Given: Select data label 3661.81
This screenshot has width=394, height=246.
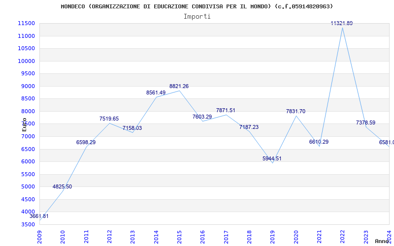Looking at the screenshot, I should coord(39,216).
